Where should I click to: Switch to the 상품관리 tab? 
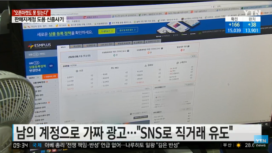coord(138,42)
